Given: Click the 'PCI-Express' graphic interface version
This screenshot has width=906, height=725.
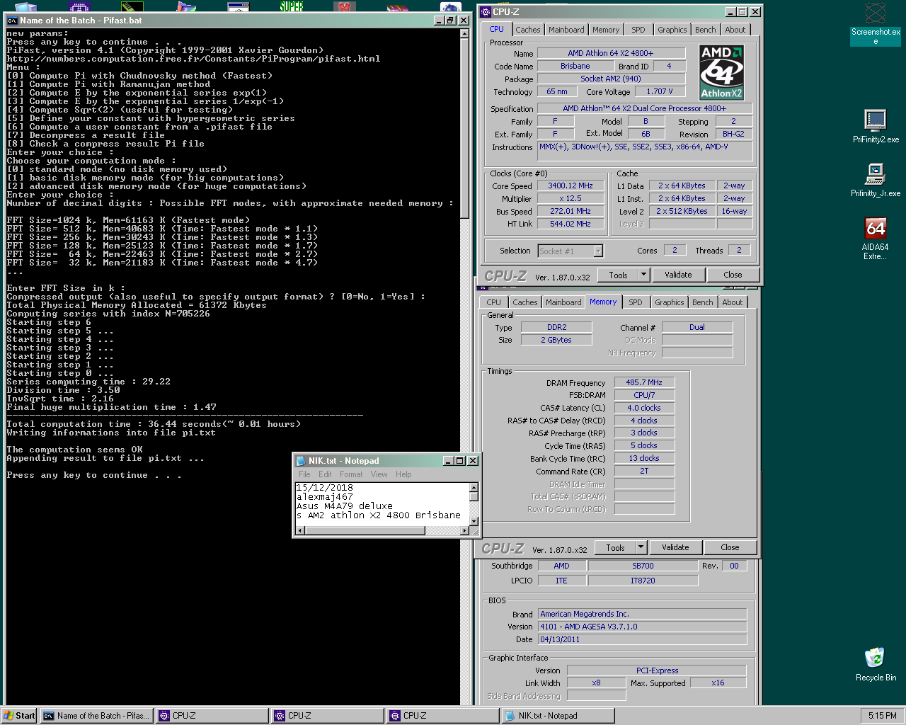Looking at the screenshot, I should (657, 670).
